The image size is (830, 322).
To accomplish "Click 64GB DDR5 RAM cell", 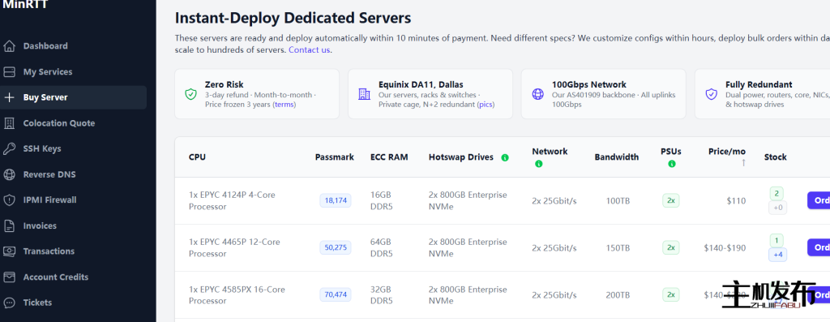I will pyautogui.click(x=382, y=248).
